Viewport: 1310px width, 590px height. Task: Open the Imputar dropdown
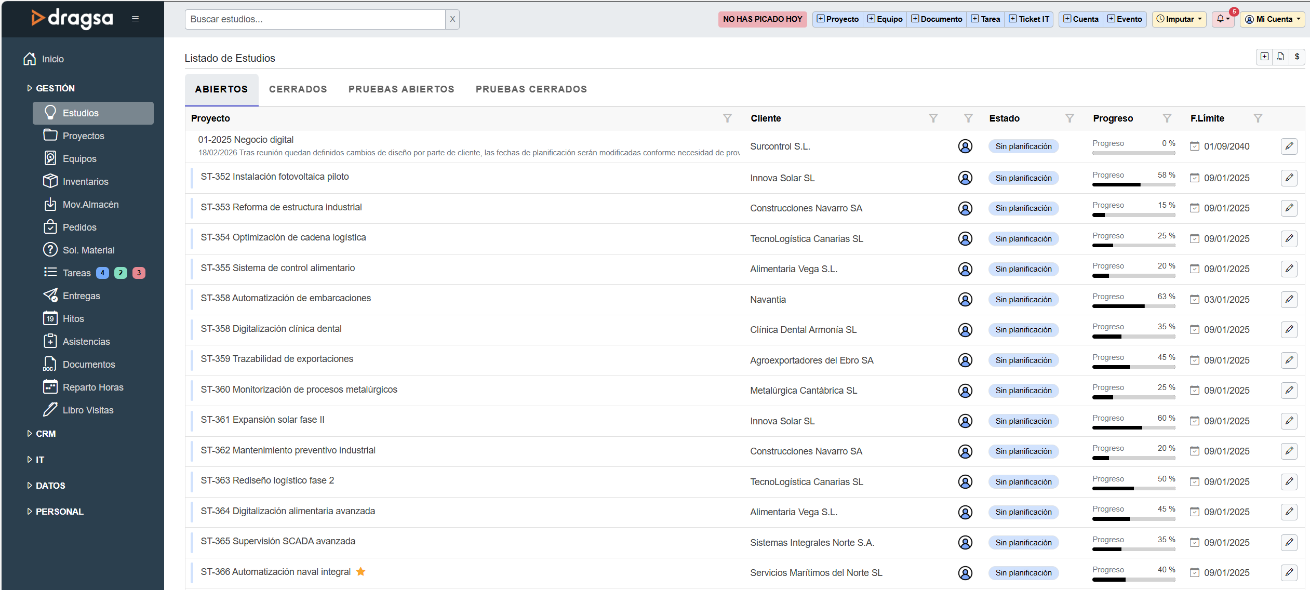point(1179,19)
